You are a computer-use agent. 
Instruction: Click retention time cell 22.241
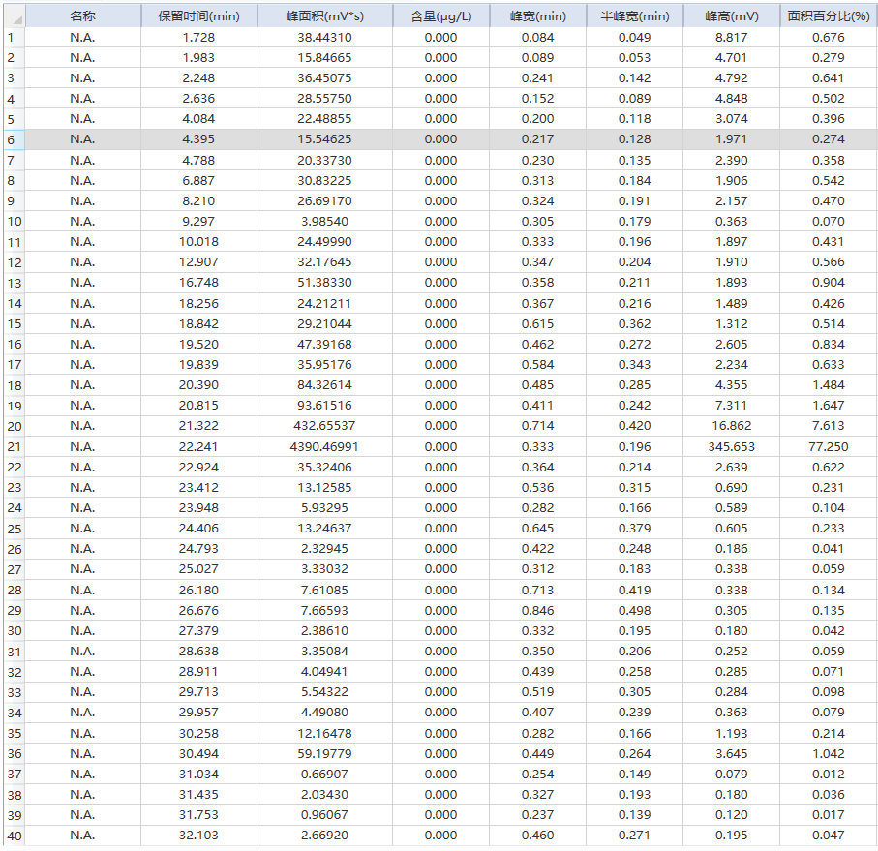198,446
